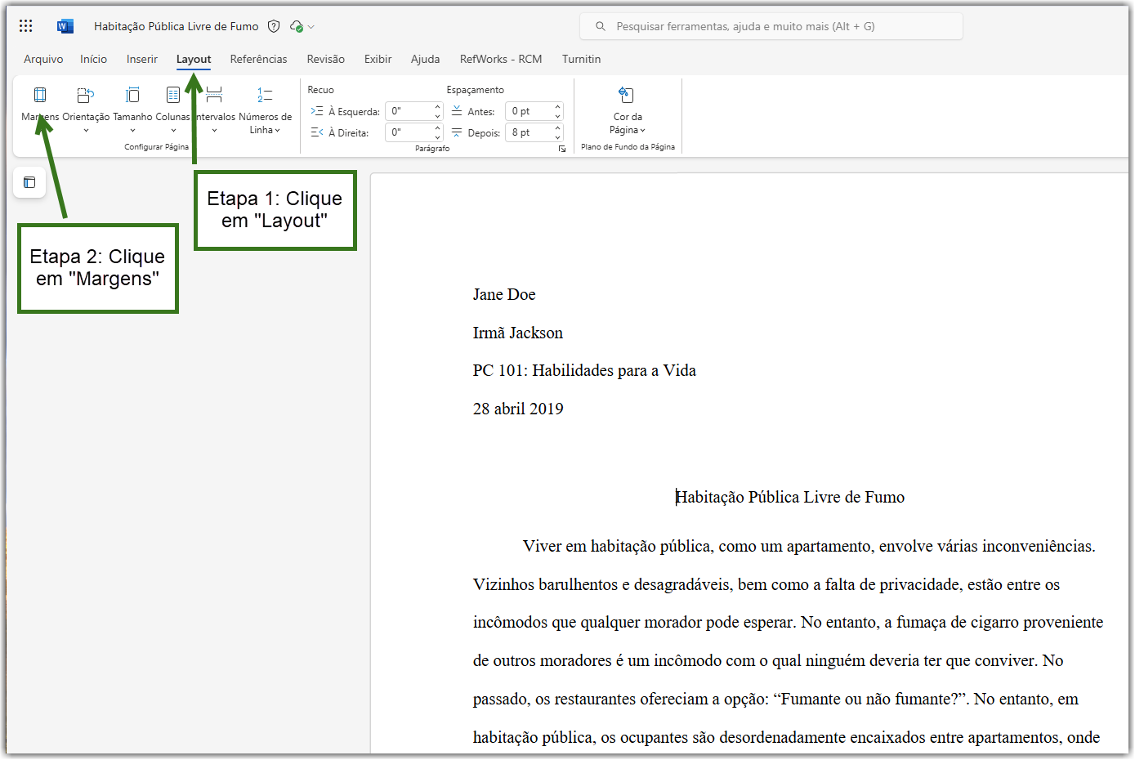The width and height of the screenshot is (1135, 760).
Task: Toggle the navigation pane icon at left
Action: tap(29, 182)
